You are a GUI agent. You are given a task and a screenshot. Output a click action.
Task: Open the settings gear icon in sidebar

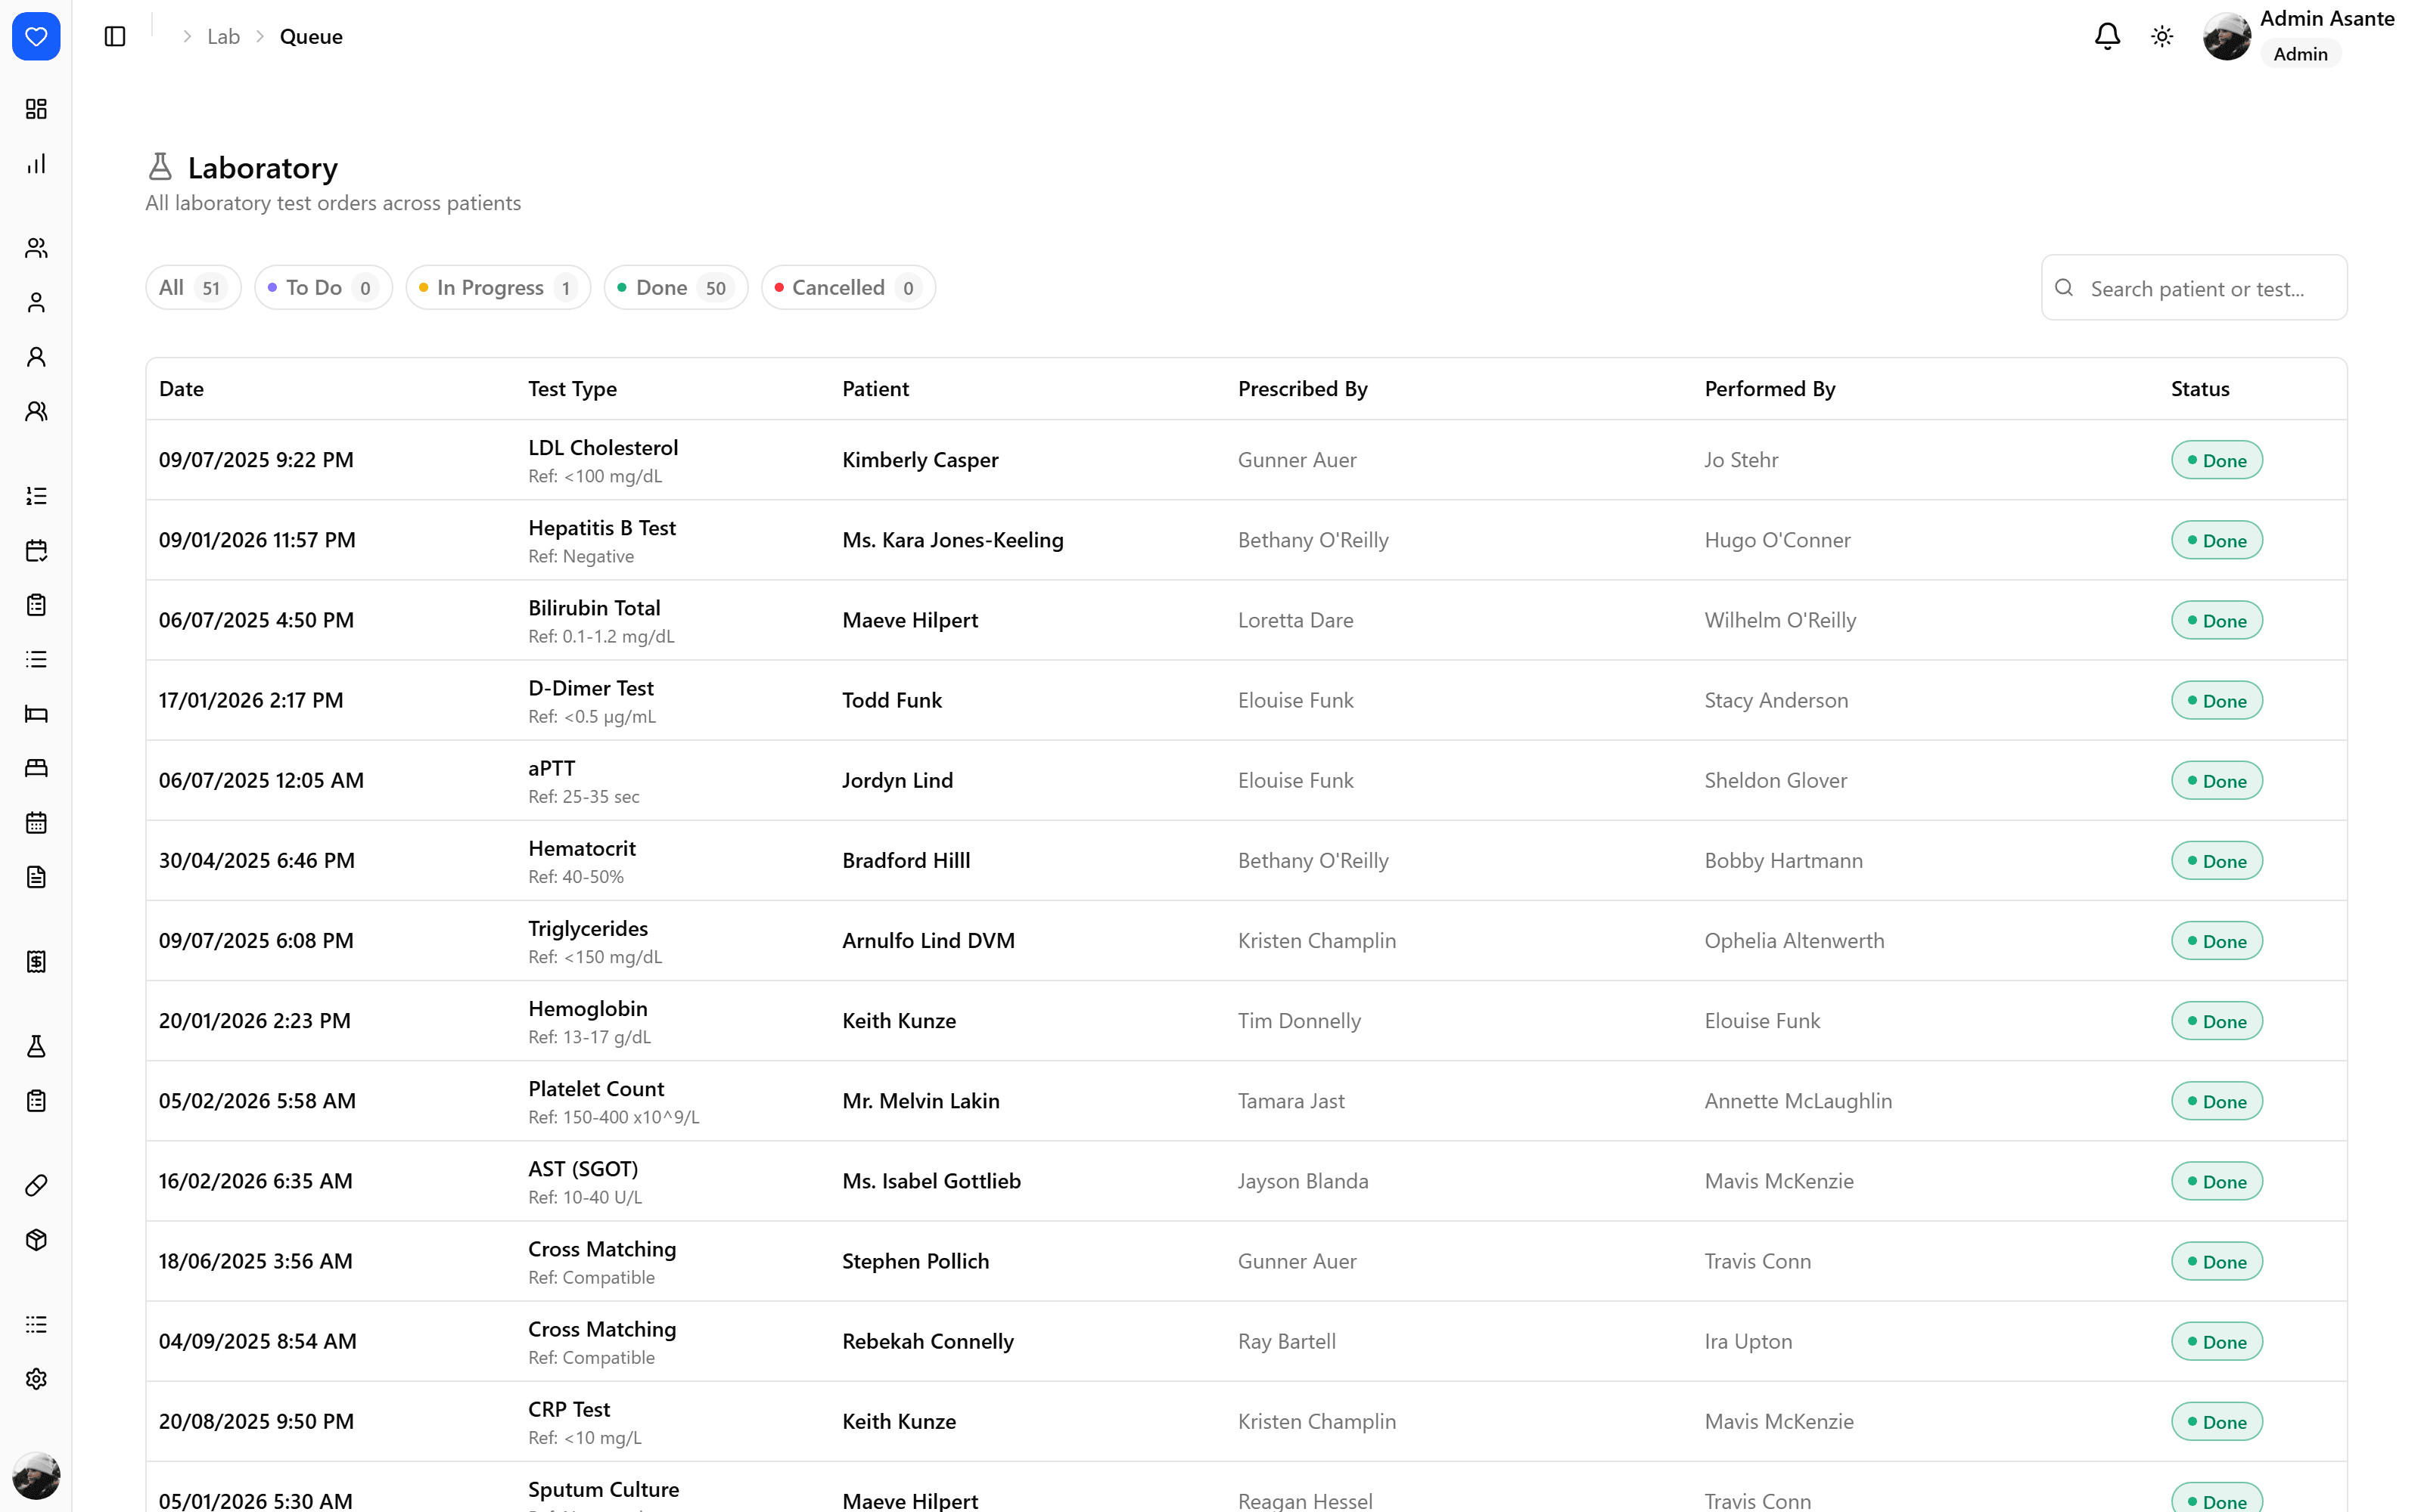coord(36,1380)
